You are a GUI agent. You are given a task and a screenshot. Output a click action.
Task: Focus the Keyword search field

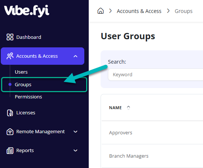[156, 75]
